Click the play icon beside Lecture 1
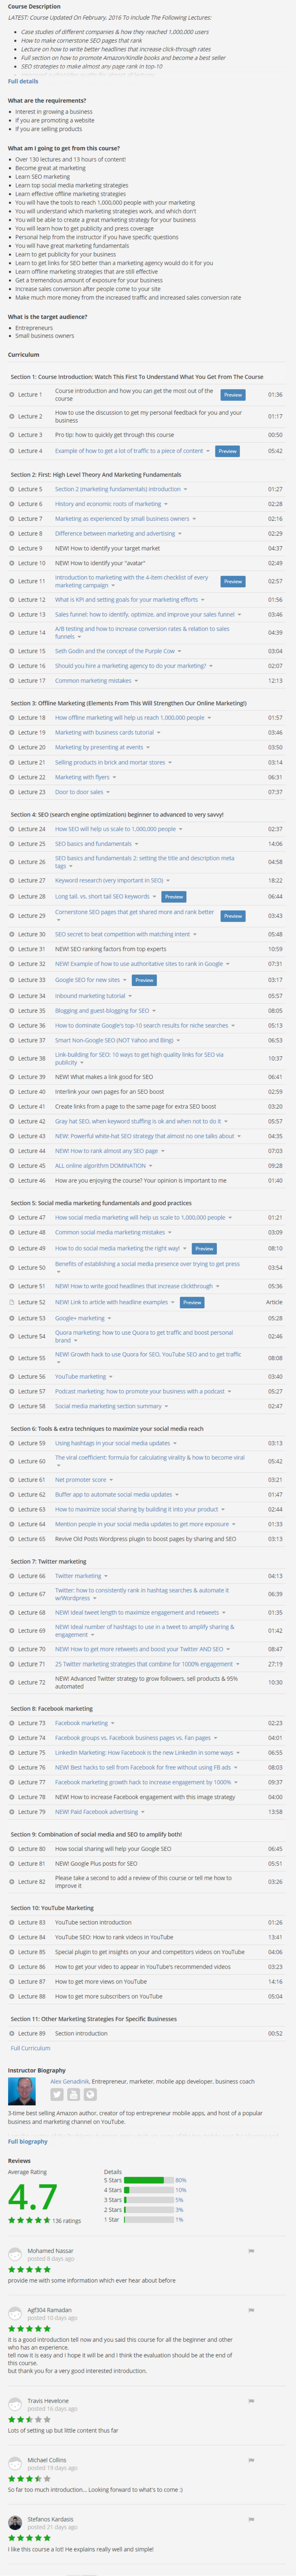Image resolution: width=296 pixels, height=2576 pixels. point(11,395)
